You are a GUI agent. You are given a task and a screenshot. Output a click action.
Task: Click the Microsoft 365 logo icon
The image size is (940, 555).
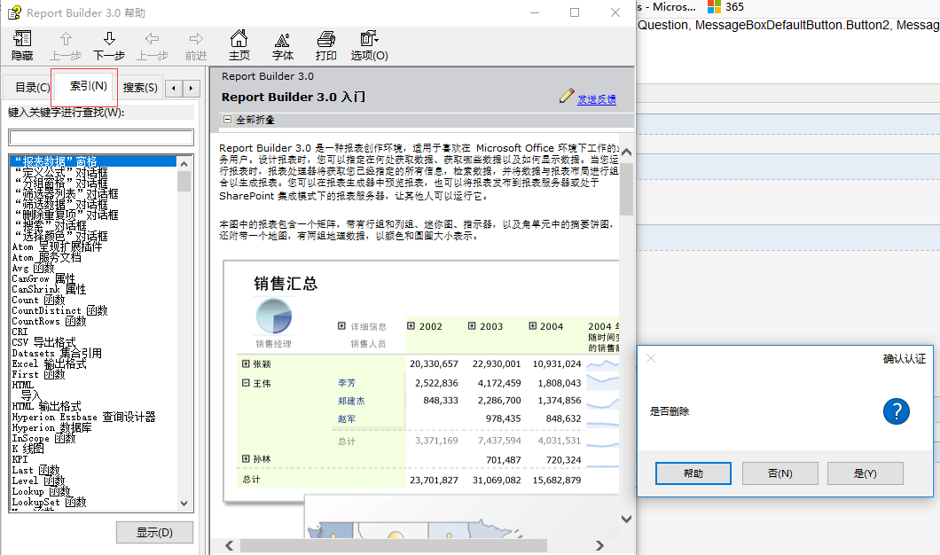(x=714, y=6)
